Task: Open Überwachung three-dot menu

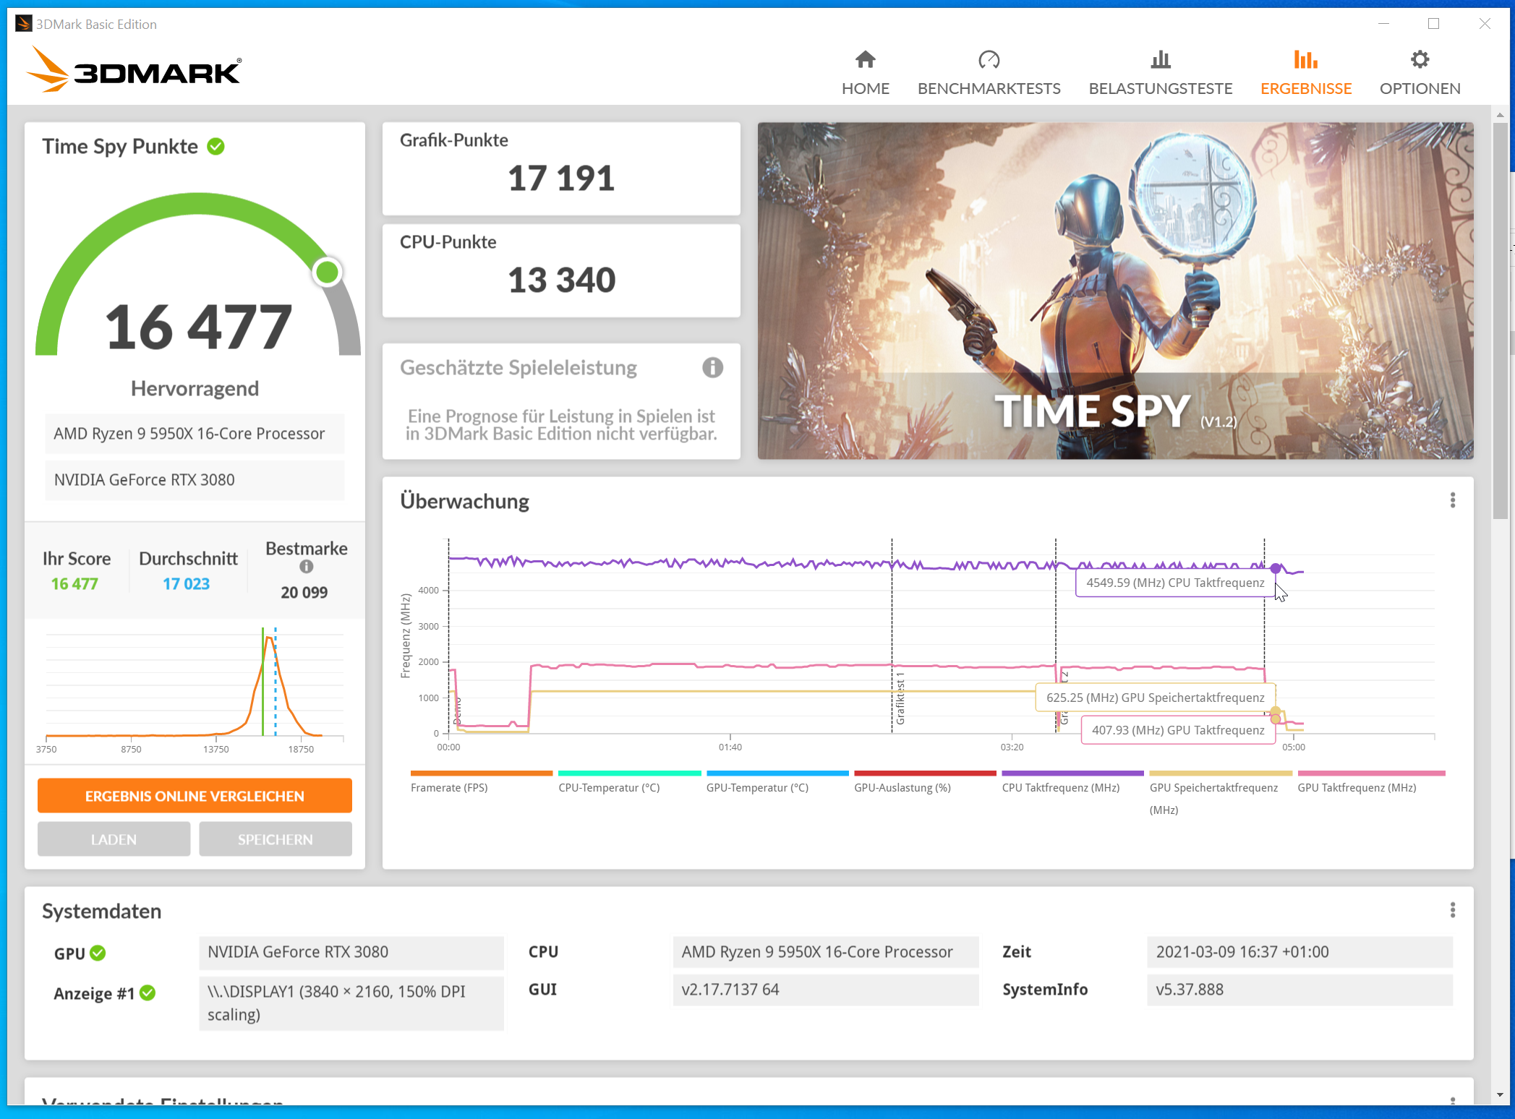Action: coord(1452,500)
